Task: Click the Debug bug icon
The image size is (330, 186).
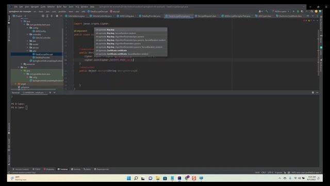Action: point(298,11)
